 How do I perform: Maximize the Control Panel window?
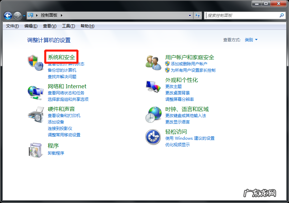click(266, 3)
